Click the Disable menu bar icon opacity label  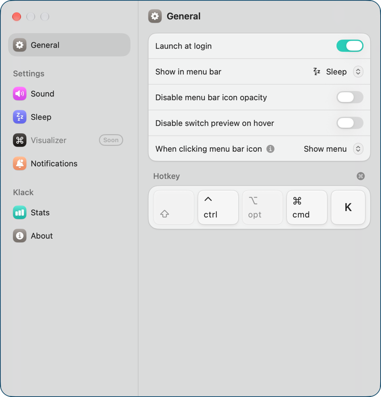(211, 97)
